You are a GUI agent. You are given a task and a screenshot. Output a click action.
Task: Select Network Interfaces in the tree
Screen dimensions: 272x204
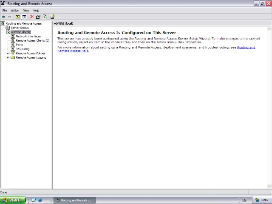[x=28, y=36]
